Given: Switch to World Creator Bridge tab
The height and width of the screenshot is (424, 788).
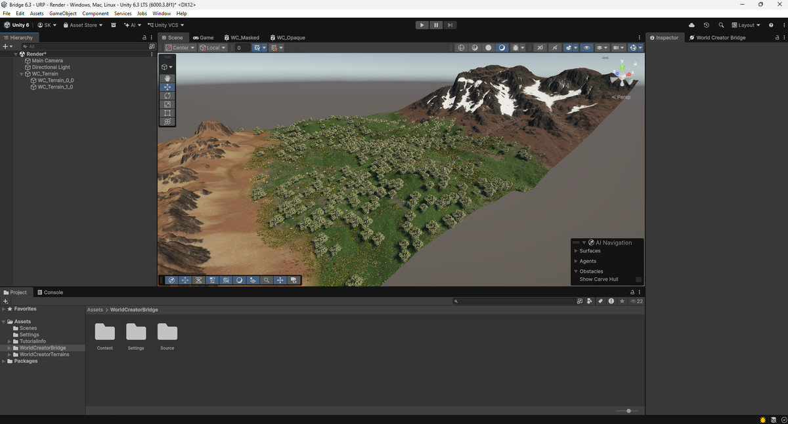Looking at the screenshot, I should click(x=717, y=37).
